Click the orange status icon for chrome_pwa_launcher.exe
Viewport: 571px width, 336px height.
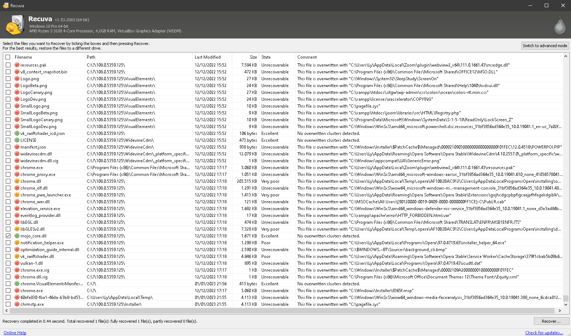pyautogui.click(x=17, y=195)
